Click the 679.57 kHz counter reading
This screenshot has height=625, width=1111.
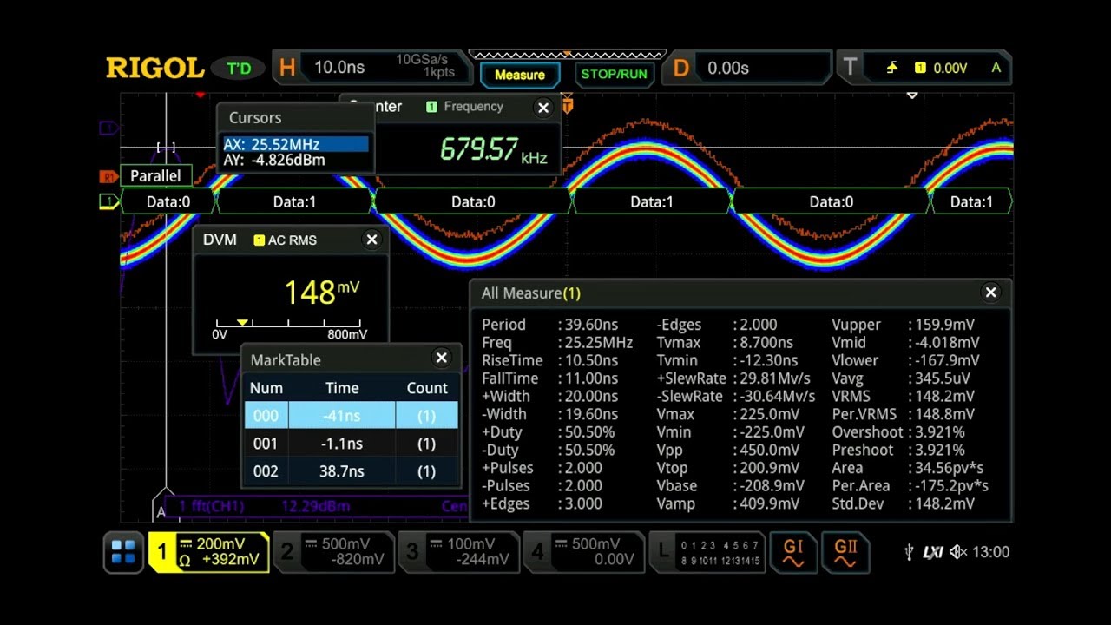click(x=493, y=150)
